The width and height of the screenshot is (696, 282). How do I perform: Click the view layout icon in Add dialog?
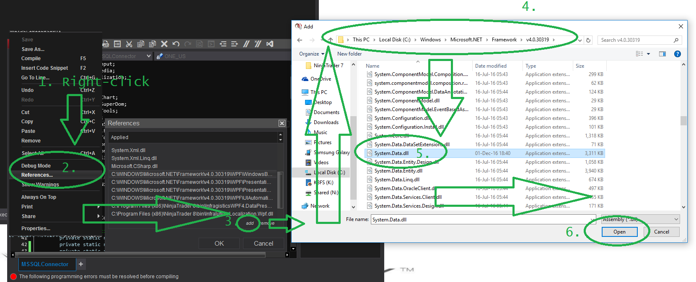(639, 54)
